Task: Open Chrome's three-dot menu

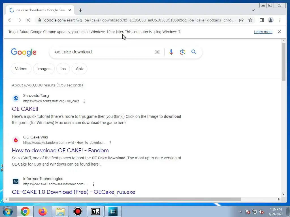Action: [280, 20]
